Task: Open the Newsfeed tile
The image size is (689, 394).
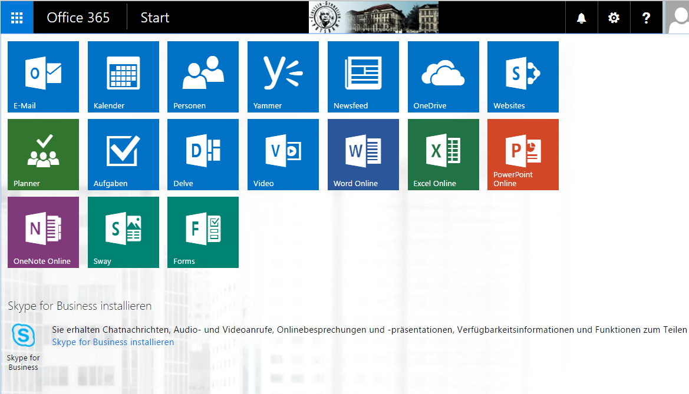Action: click(363, 77)
